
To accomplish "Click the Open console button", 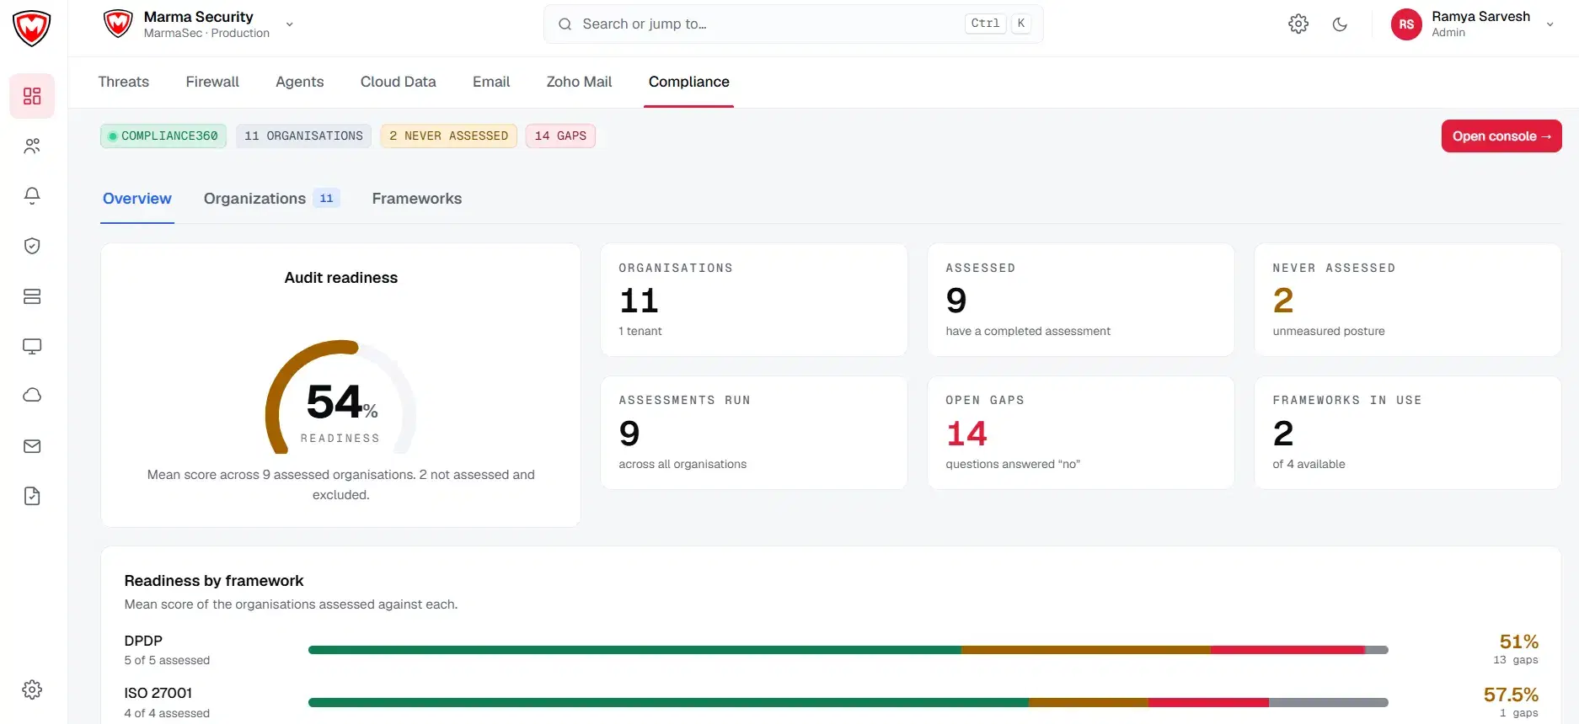I will (x=1501, y=136).
